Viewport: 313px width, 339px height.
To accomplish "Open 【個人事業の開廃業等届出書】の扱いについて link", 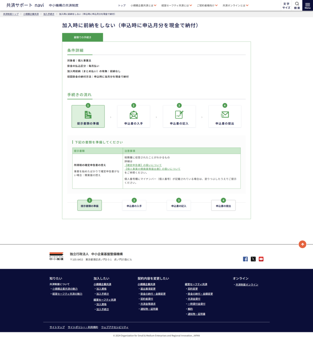I will [x=153, y=169].
